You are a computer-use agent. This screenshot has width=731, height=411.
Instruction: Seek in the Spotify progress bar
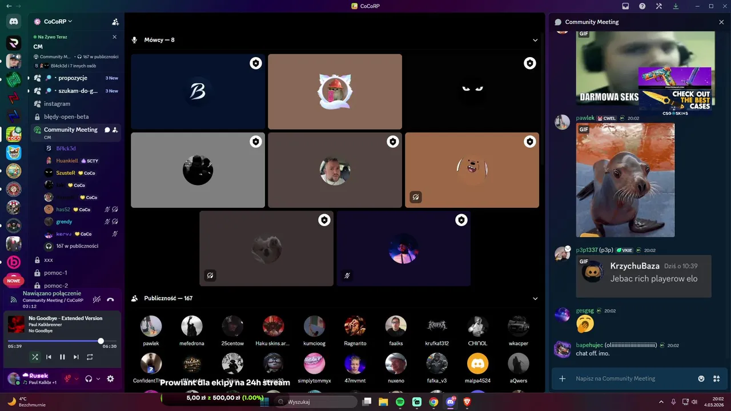point(62,341)
